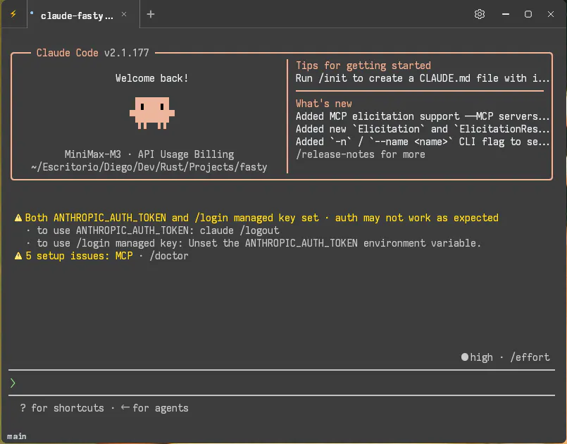Screen dimensions: 567x444
Task: Click 'Tips for getting started' heading
Action: [x=363, y=66]
